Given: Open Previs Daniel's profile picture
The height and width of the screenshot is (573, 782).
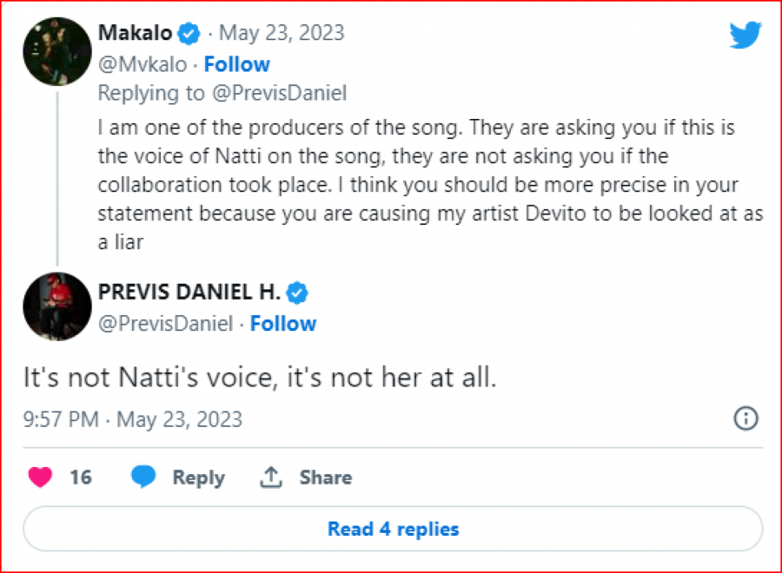Looking at the screenshot, I should coord(57,306).
